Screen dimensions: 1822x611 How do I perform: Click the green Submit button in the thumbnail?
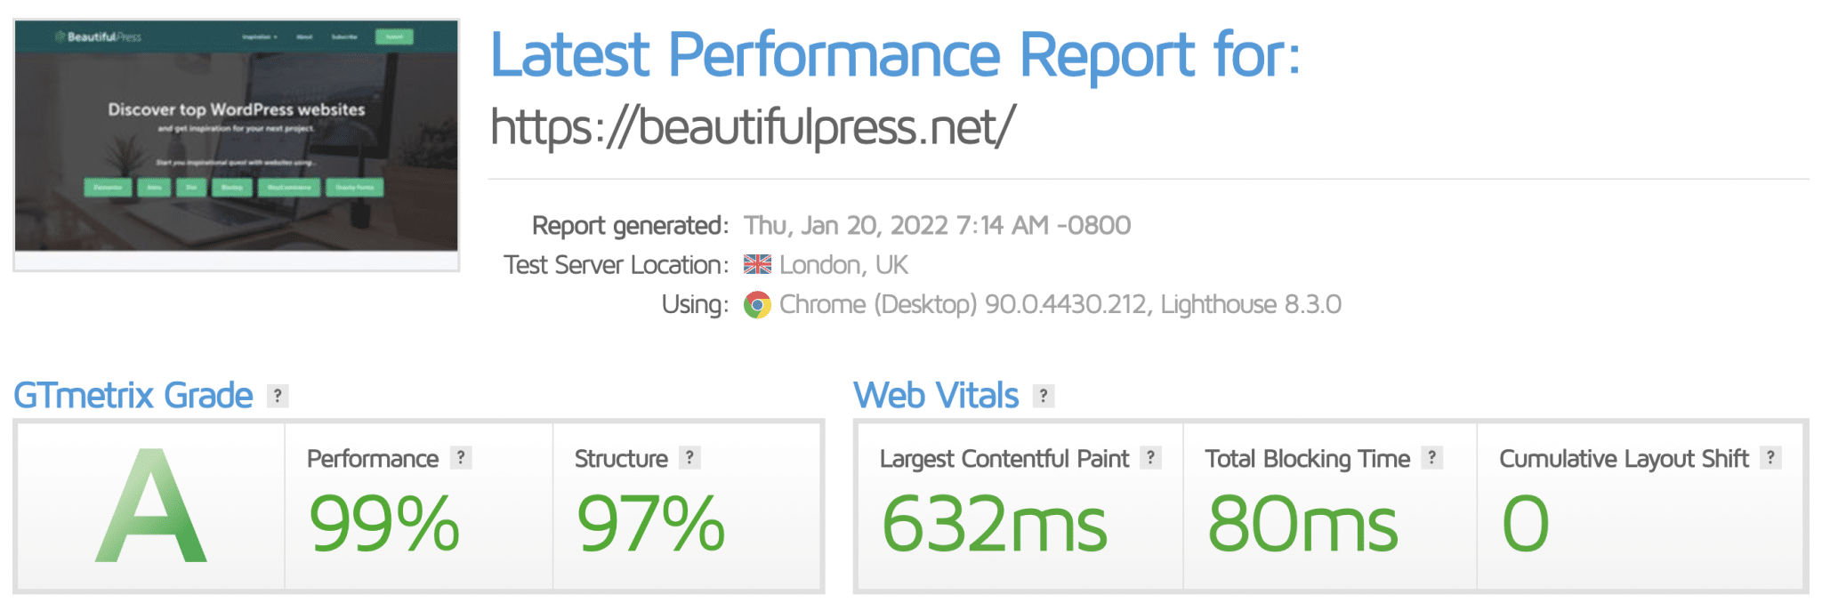click(x=394, y=36)
